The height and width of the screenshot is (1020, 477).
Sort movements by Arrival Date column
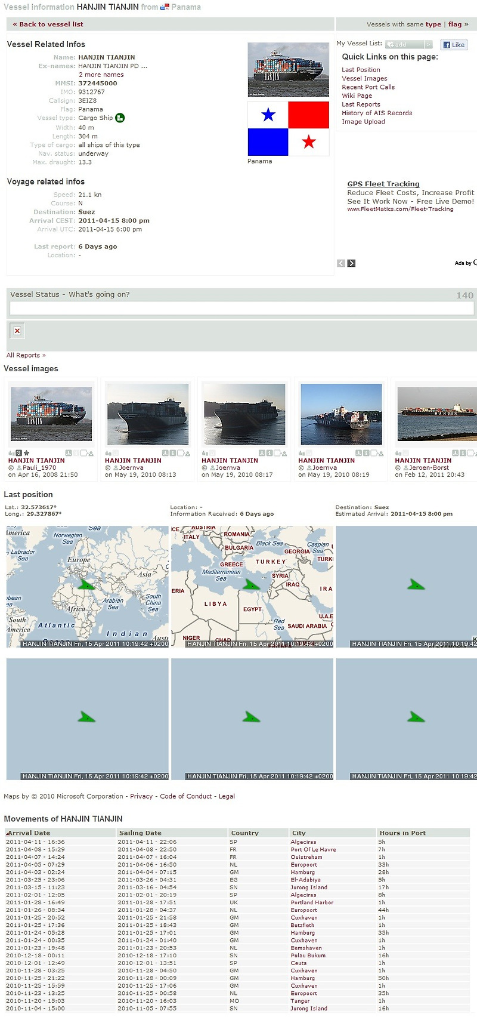tap(60, 833)
